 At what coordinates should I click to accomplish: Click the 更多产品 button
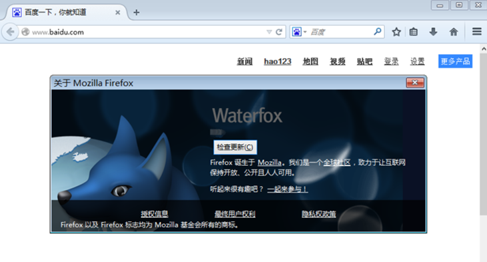coord(455,61)
